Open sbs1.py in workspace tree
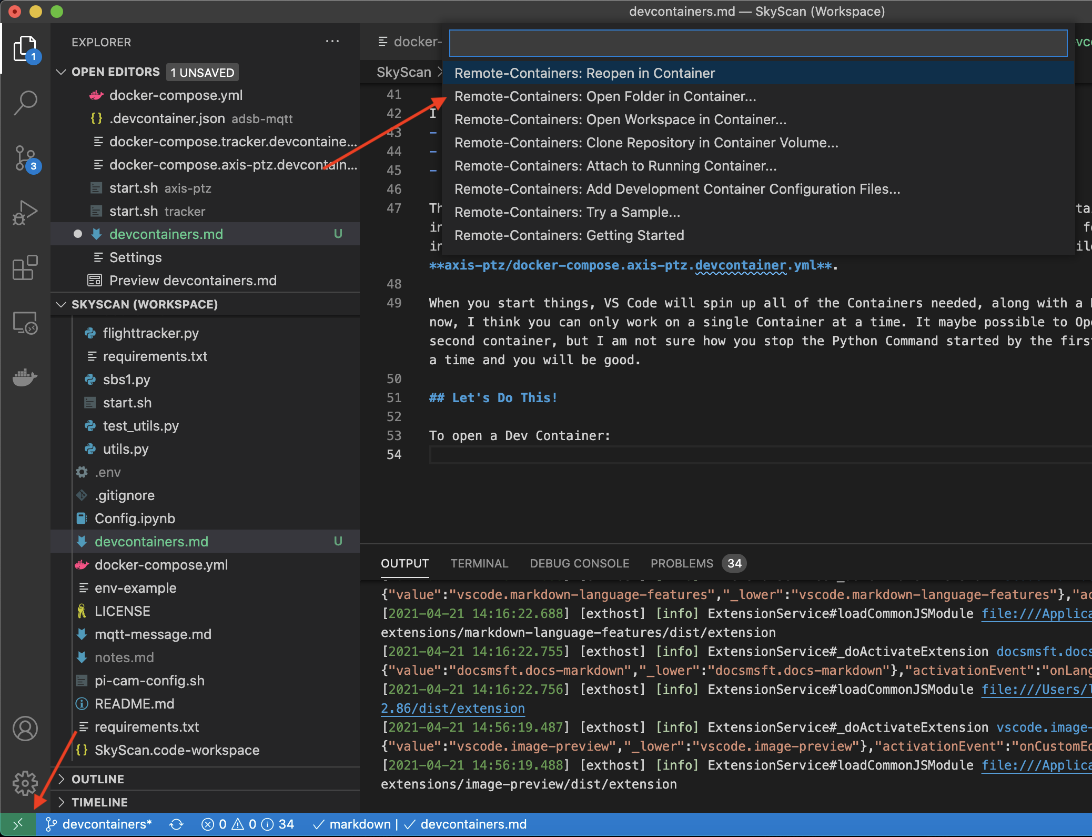This screenshot has height=837, width=1092. [x=205, y=380]
